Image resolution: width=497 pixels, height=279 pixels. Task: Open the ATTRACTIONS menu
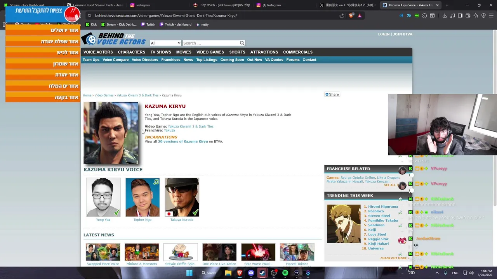point(264,52)
